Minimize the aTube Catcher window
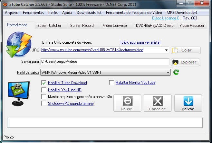Screen dimensions: 212x143 tap(181, 3)
